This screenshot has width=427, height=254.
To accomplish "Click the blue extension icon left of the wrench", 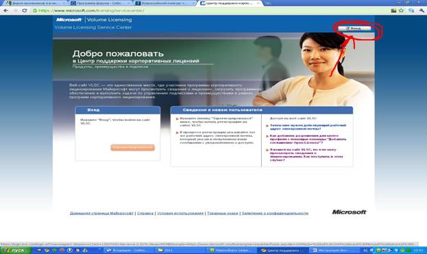I will pyautogui.click(x=411, y=10).
